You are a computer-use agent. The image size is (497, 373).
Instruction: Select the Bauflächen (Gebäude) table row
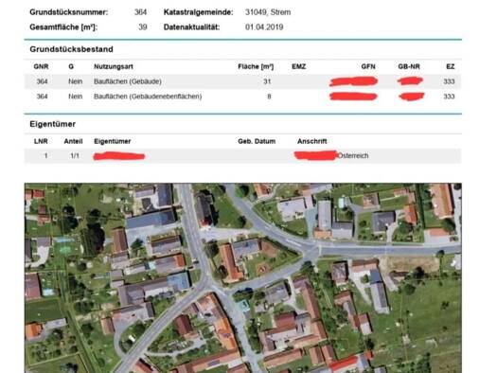(242, 81)
